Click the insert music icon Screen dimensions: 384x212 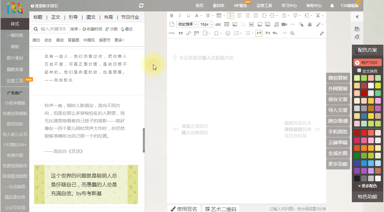tap(276, 24)
